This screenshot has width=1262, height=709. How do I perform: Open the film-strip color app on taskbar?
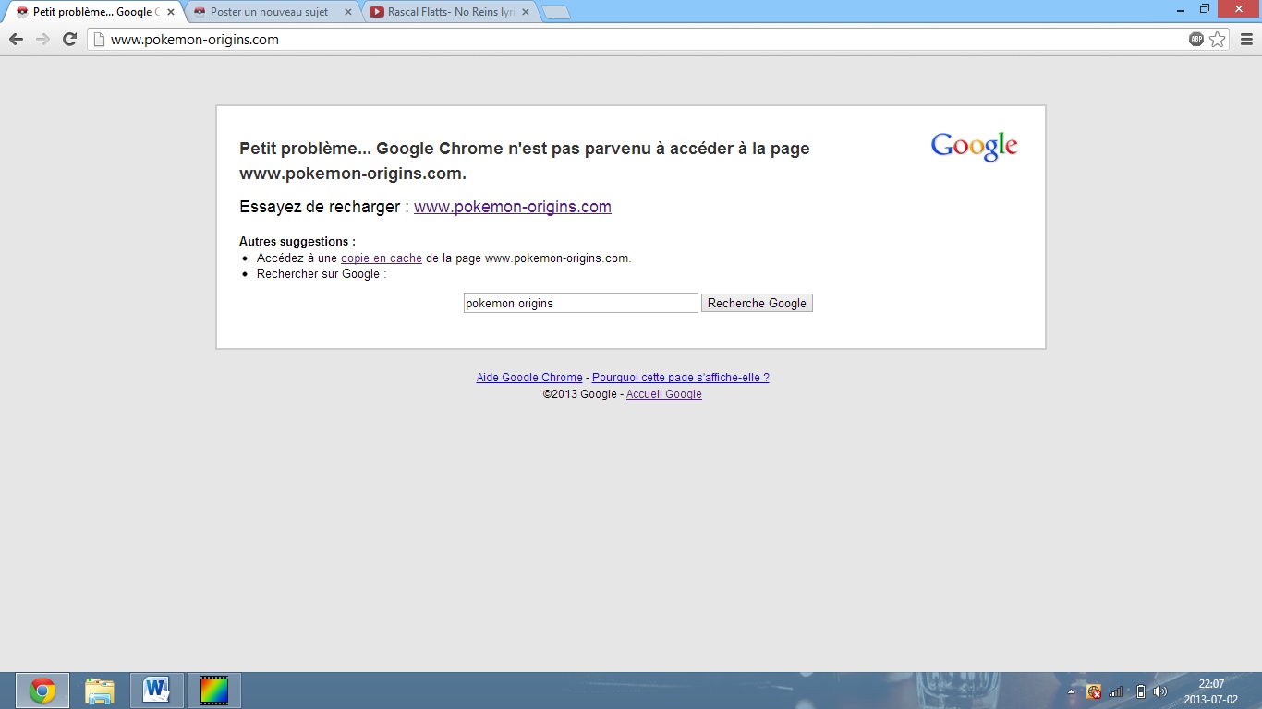214,691
